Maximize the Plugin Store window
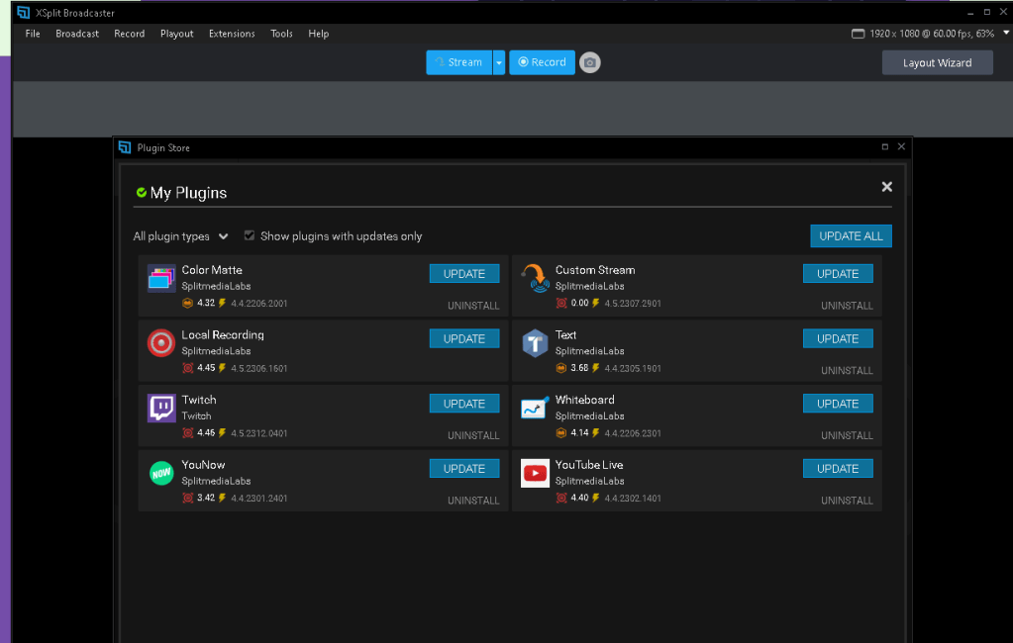Image resolution: width=1013 pixels, height=643 pixels. point(884,146)
